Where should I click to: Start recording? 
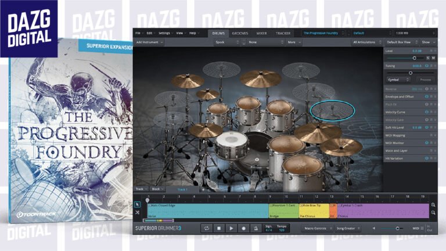243,228
